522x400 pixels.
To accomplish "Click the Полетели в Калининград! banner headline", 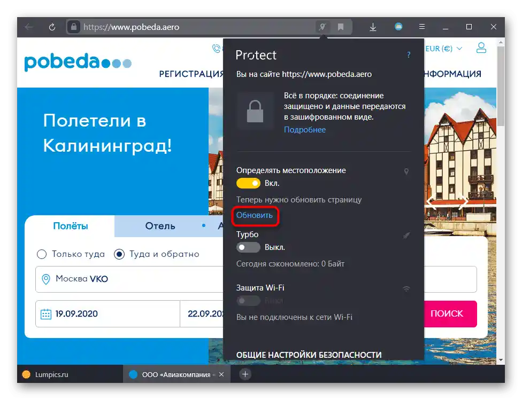I will tap(108, 133).
